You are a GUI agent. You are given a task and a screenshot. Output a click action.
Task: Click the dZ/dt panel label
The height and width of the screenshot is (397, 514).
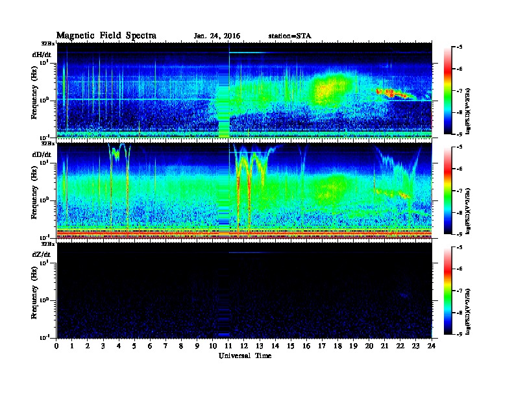point(42,254)
